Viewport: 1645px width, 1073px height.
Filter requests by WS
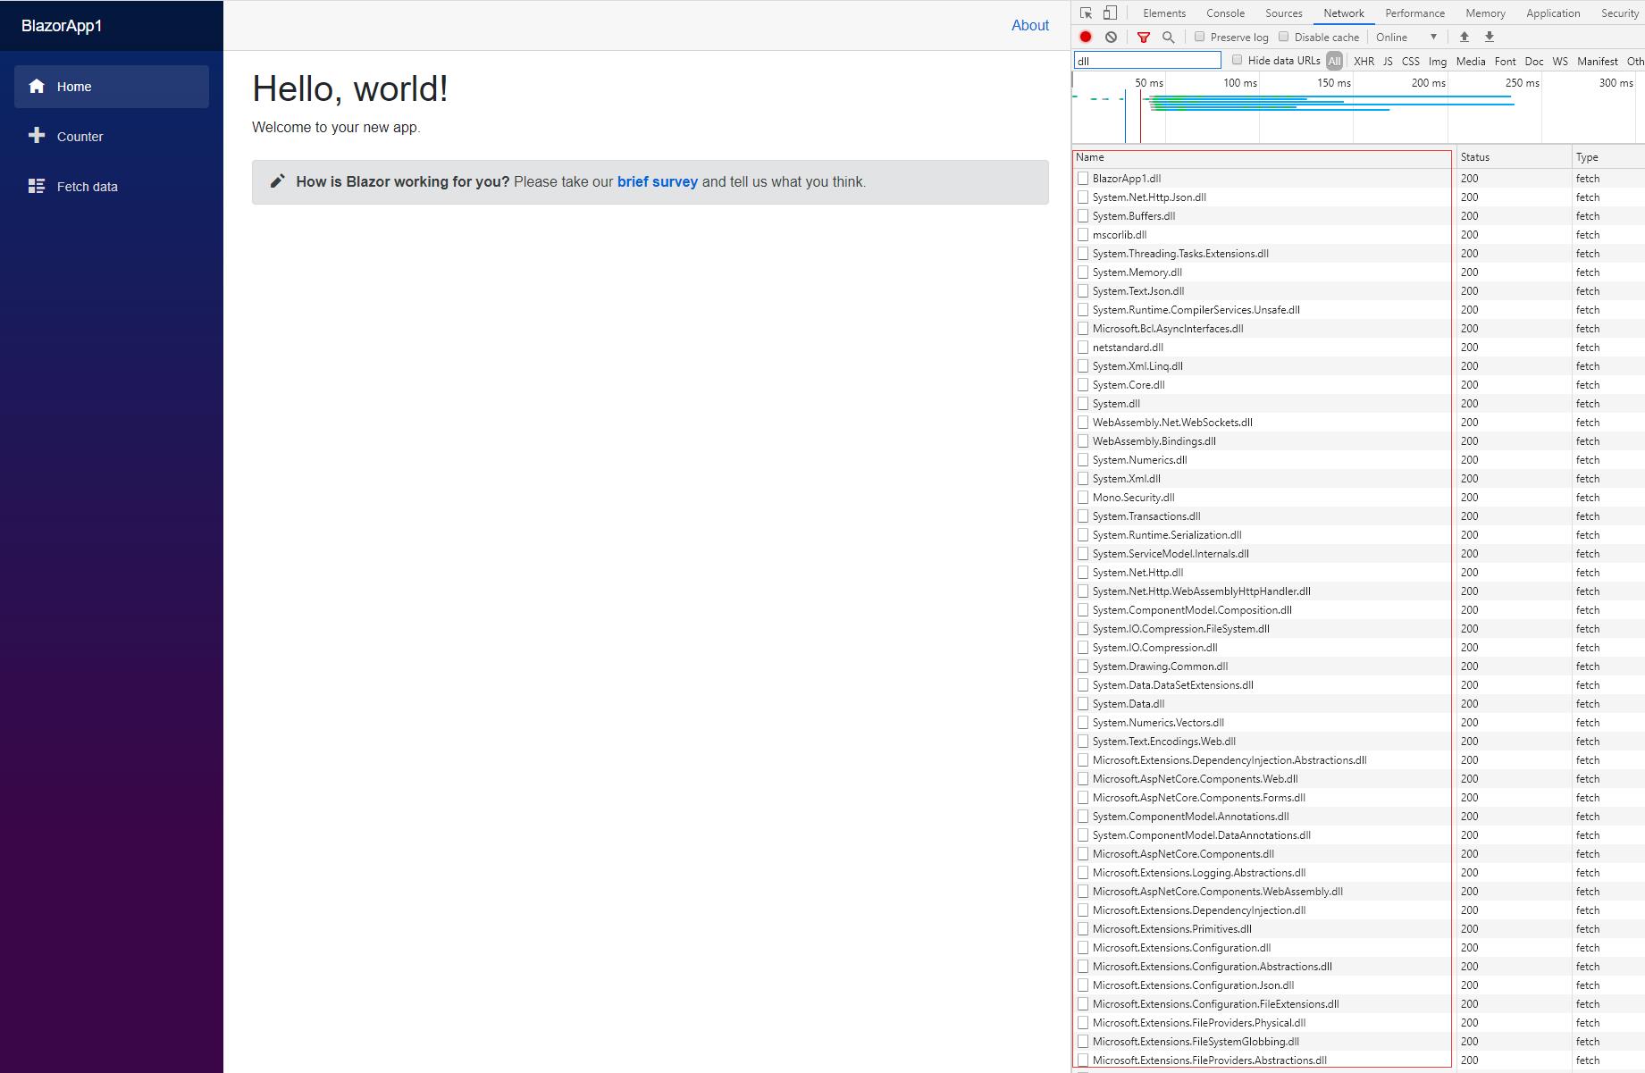pos(1560,61)
